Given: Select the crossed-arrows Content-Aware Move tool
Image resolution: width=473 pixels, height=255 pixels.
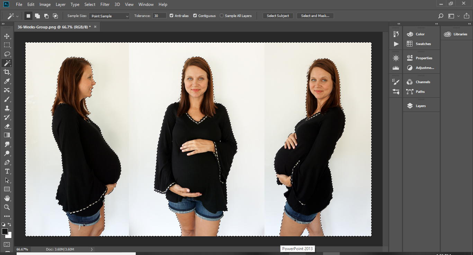Looking at the screenshot, I should click(7, 90).
